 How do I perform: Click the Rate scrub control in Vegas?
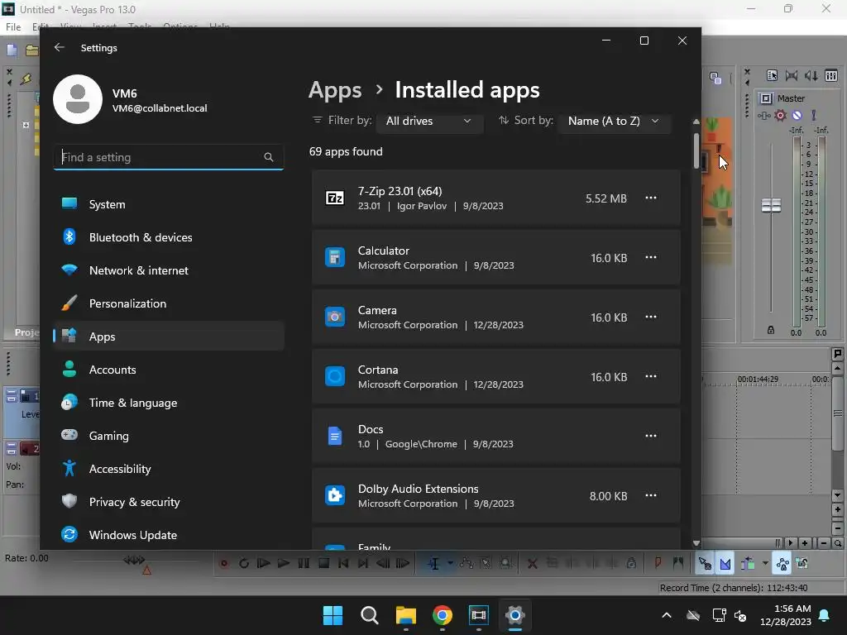(x=134, y=560)
